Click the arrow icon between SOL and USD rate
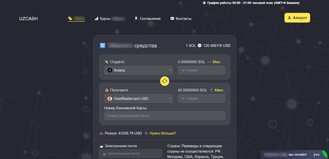Screen dimensions: 329x159 point(200,46)
